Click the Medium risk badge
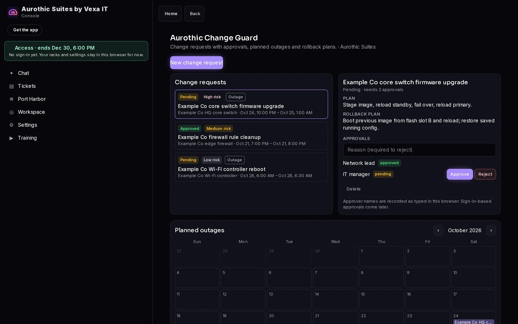 coord(219,129)
